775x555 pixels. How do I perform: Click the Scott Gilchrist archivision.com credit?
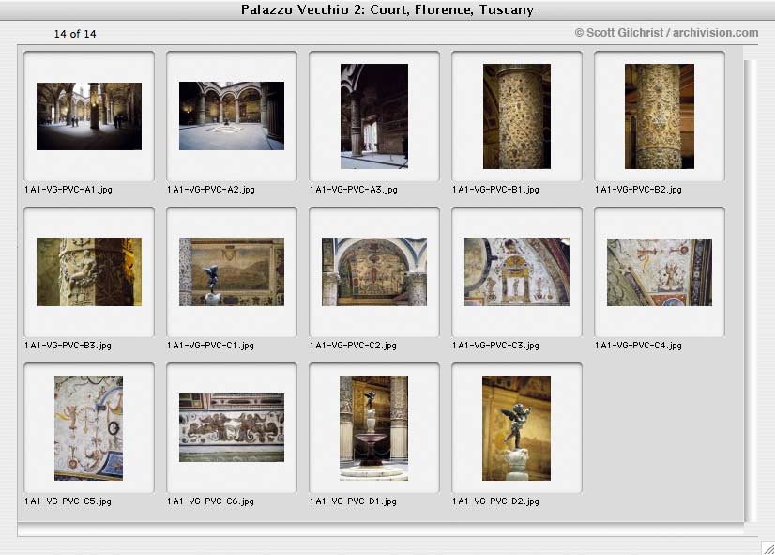coord(666,33)
